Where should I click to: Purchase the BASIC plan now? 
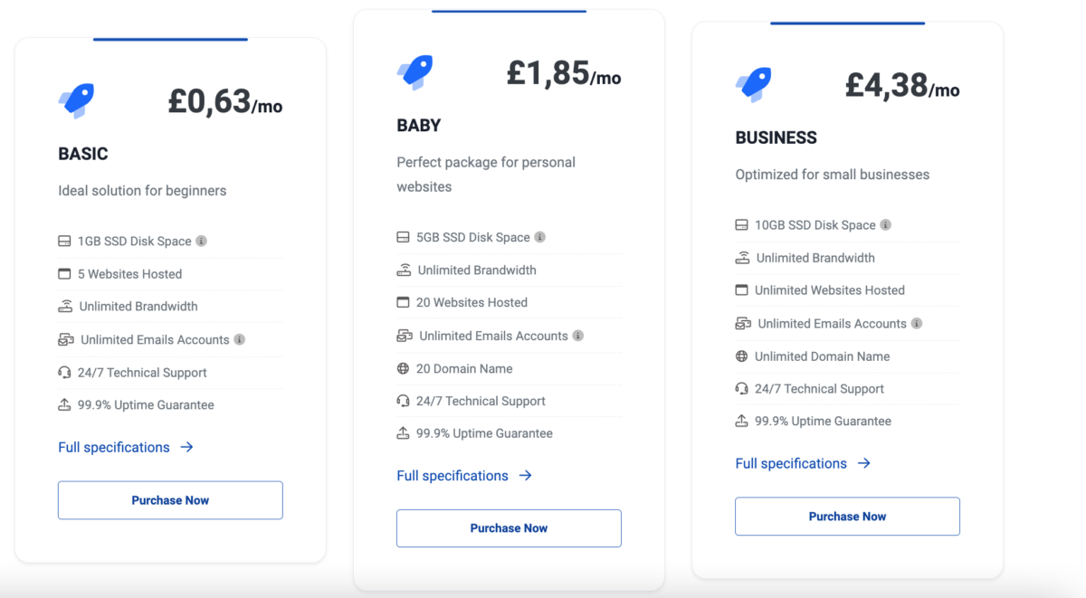pyautogui.click(x=170, y=500)
